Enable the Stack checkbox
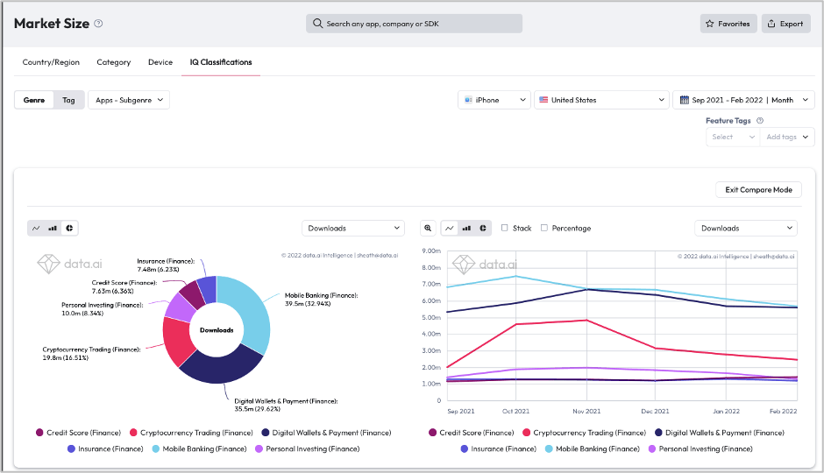Image resolution: width=824 pixels, height=473 pixels. pyautogui.click(x=505, y=228)
